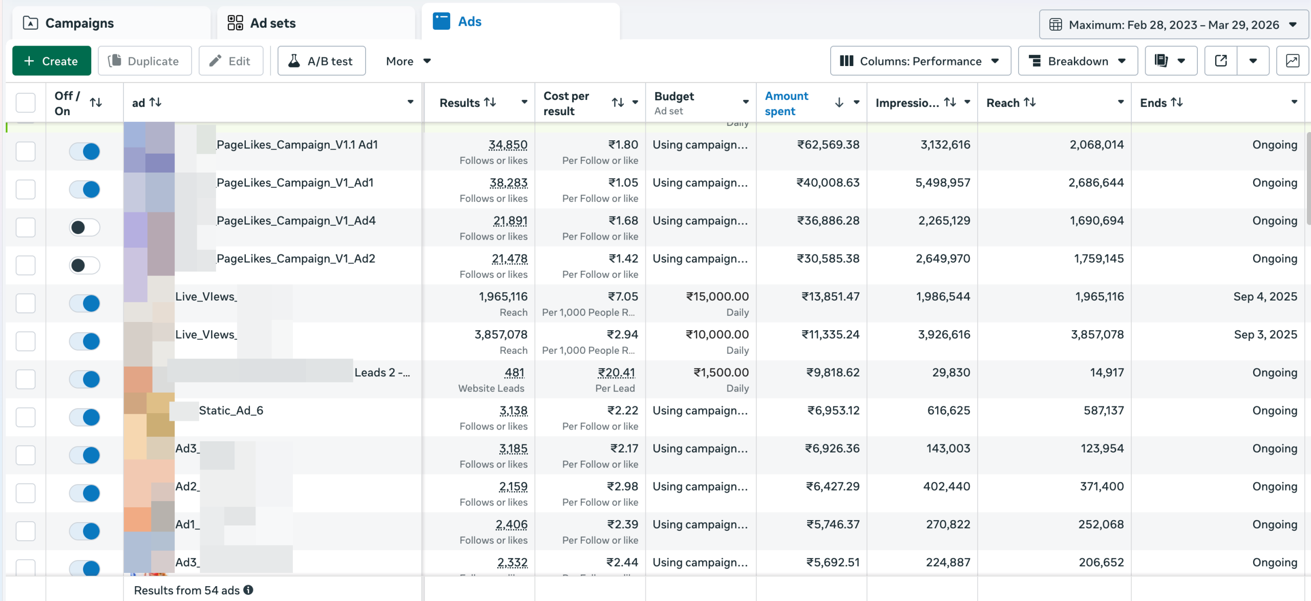The height and width of the screenshot is (601, 1311).
Task: Switch to the Ad sets tab
Action: click(272, 23)
